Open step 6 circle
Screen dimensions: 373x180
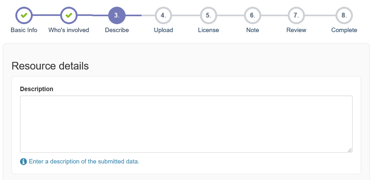[253, 15]
